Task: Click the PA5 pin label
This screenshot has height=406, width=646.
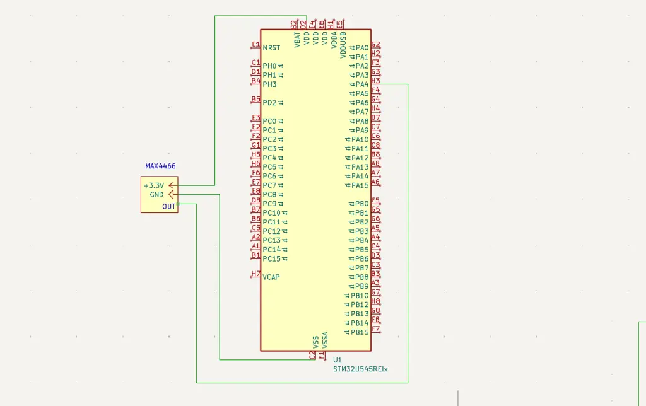Action: pos(362,93)
